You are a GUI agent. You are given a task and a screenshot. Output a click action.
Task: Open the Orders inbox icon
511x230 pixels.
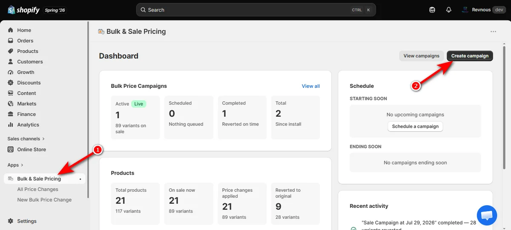coord(11,41)
